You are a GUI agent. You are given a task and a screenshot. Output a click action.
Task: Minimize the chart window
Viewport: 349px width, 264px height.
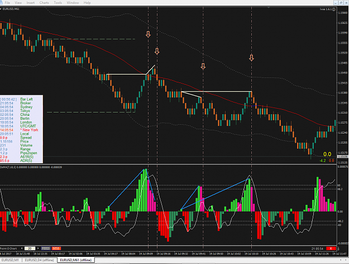coord(336,3)
